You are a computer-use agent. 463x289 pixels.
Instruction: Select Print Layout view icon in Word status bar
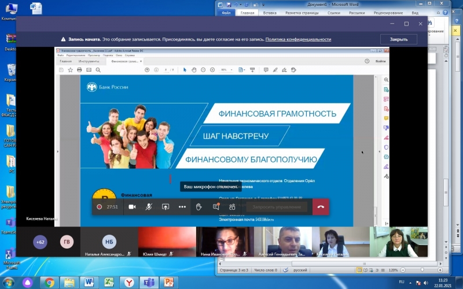359,270
